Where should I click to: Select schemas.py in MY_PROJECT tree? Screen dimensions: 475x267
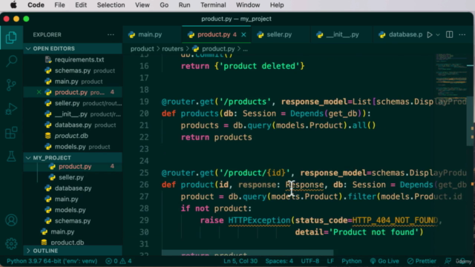click(73, 221)
